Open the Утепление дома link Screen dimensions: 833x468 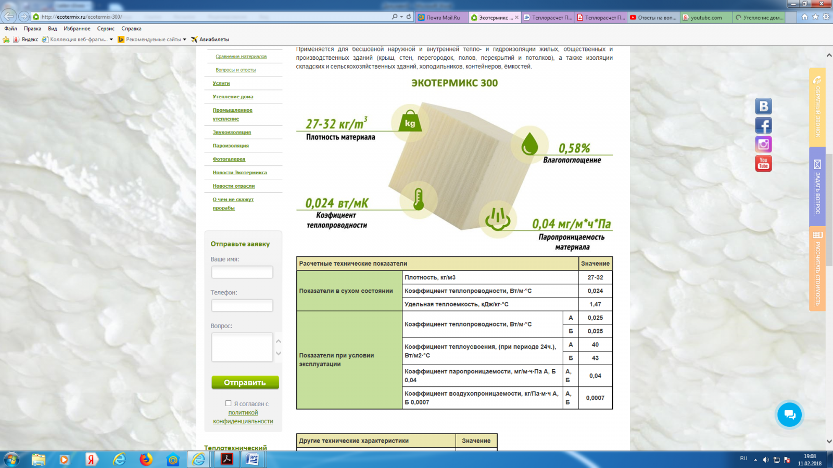coord(233,97)
